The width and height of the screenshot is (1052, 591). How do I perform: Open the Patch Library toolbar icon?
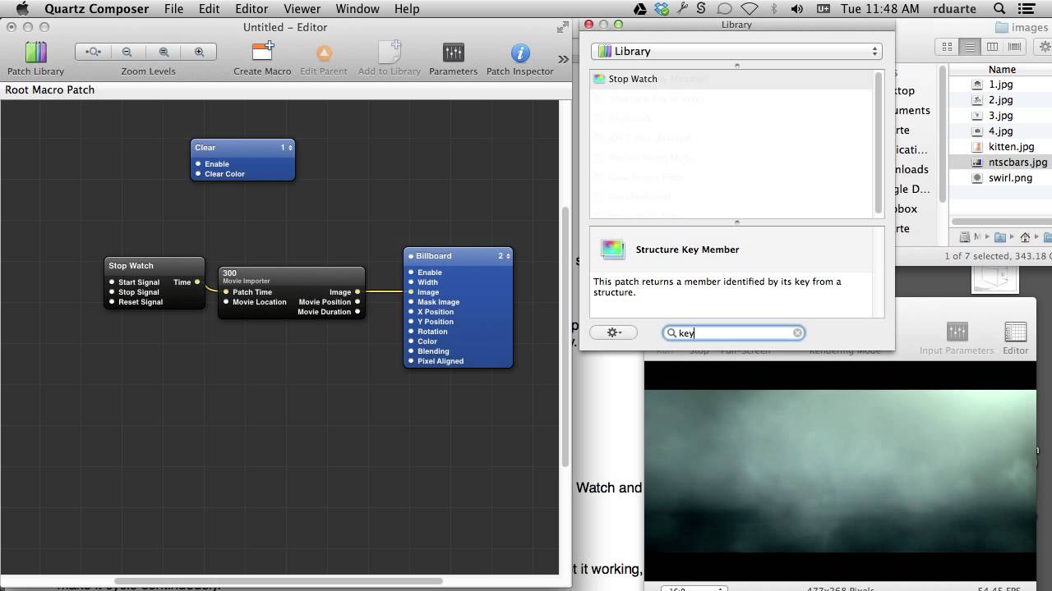[35, 53]
